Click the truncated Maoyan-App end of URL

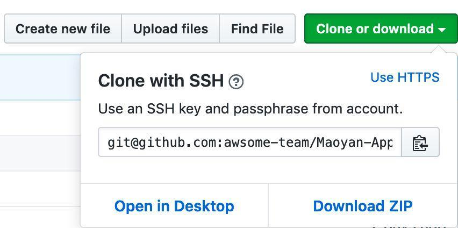pyautogui.click(x=355, y=143)
